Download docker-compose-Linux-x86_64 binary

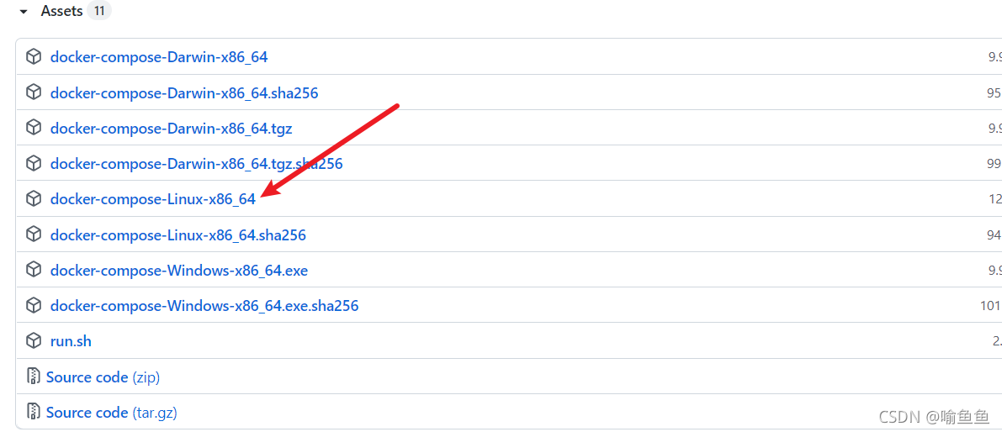[x=153, y=199]
